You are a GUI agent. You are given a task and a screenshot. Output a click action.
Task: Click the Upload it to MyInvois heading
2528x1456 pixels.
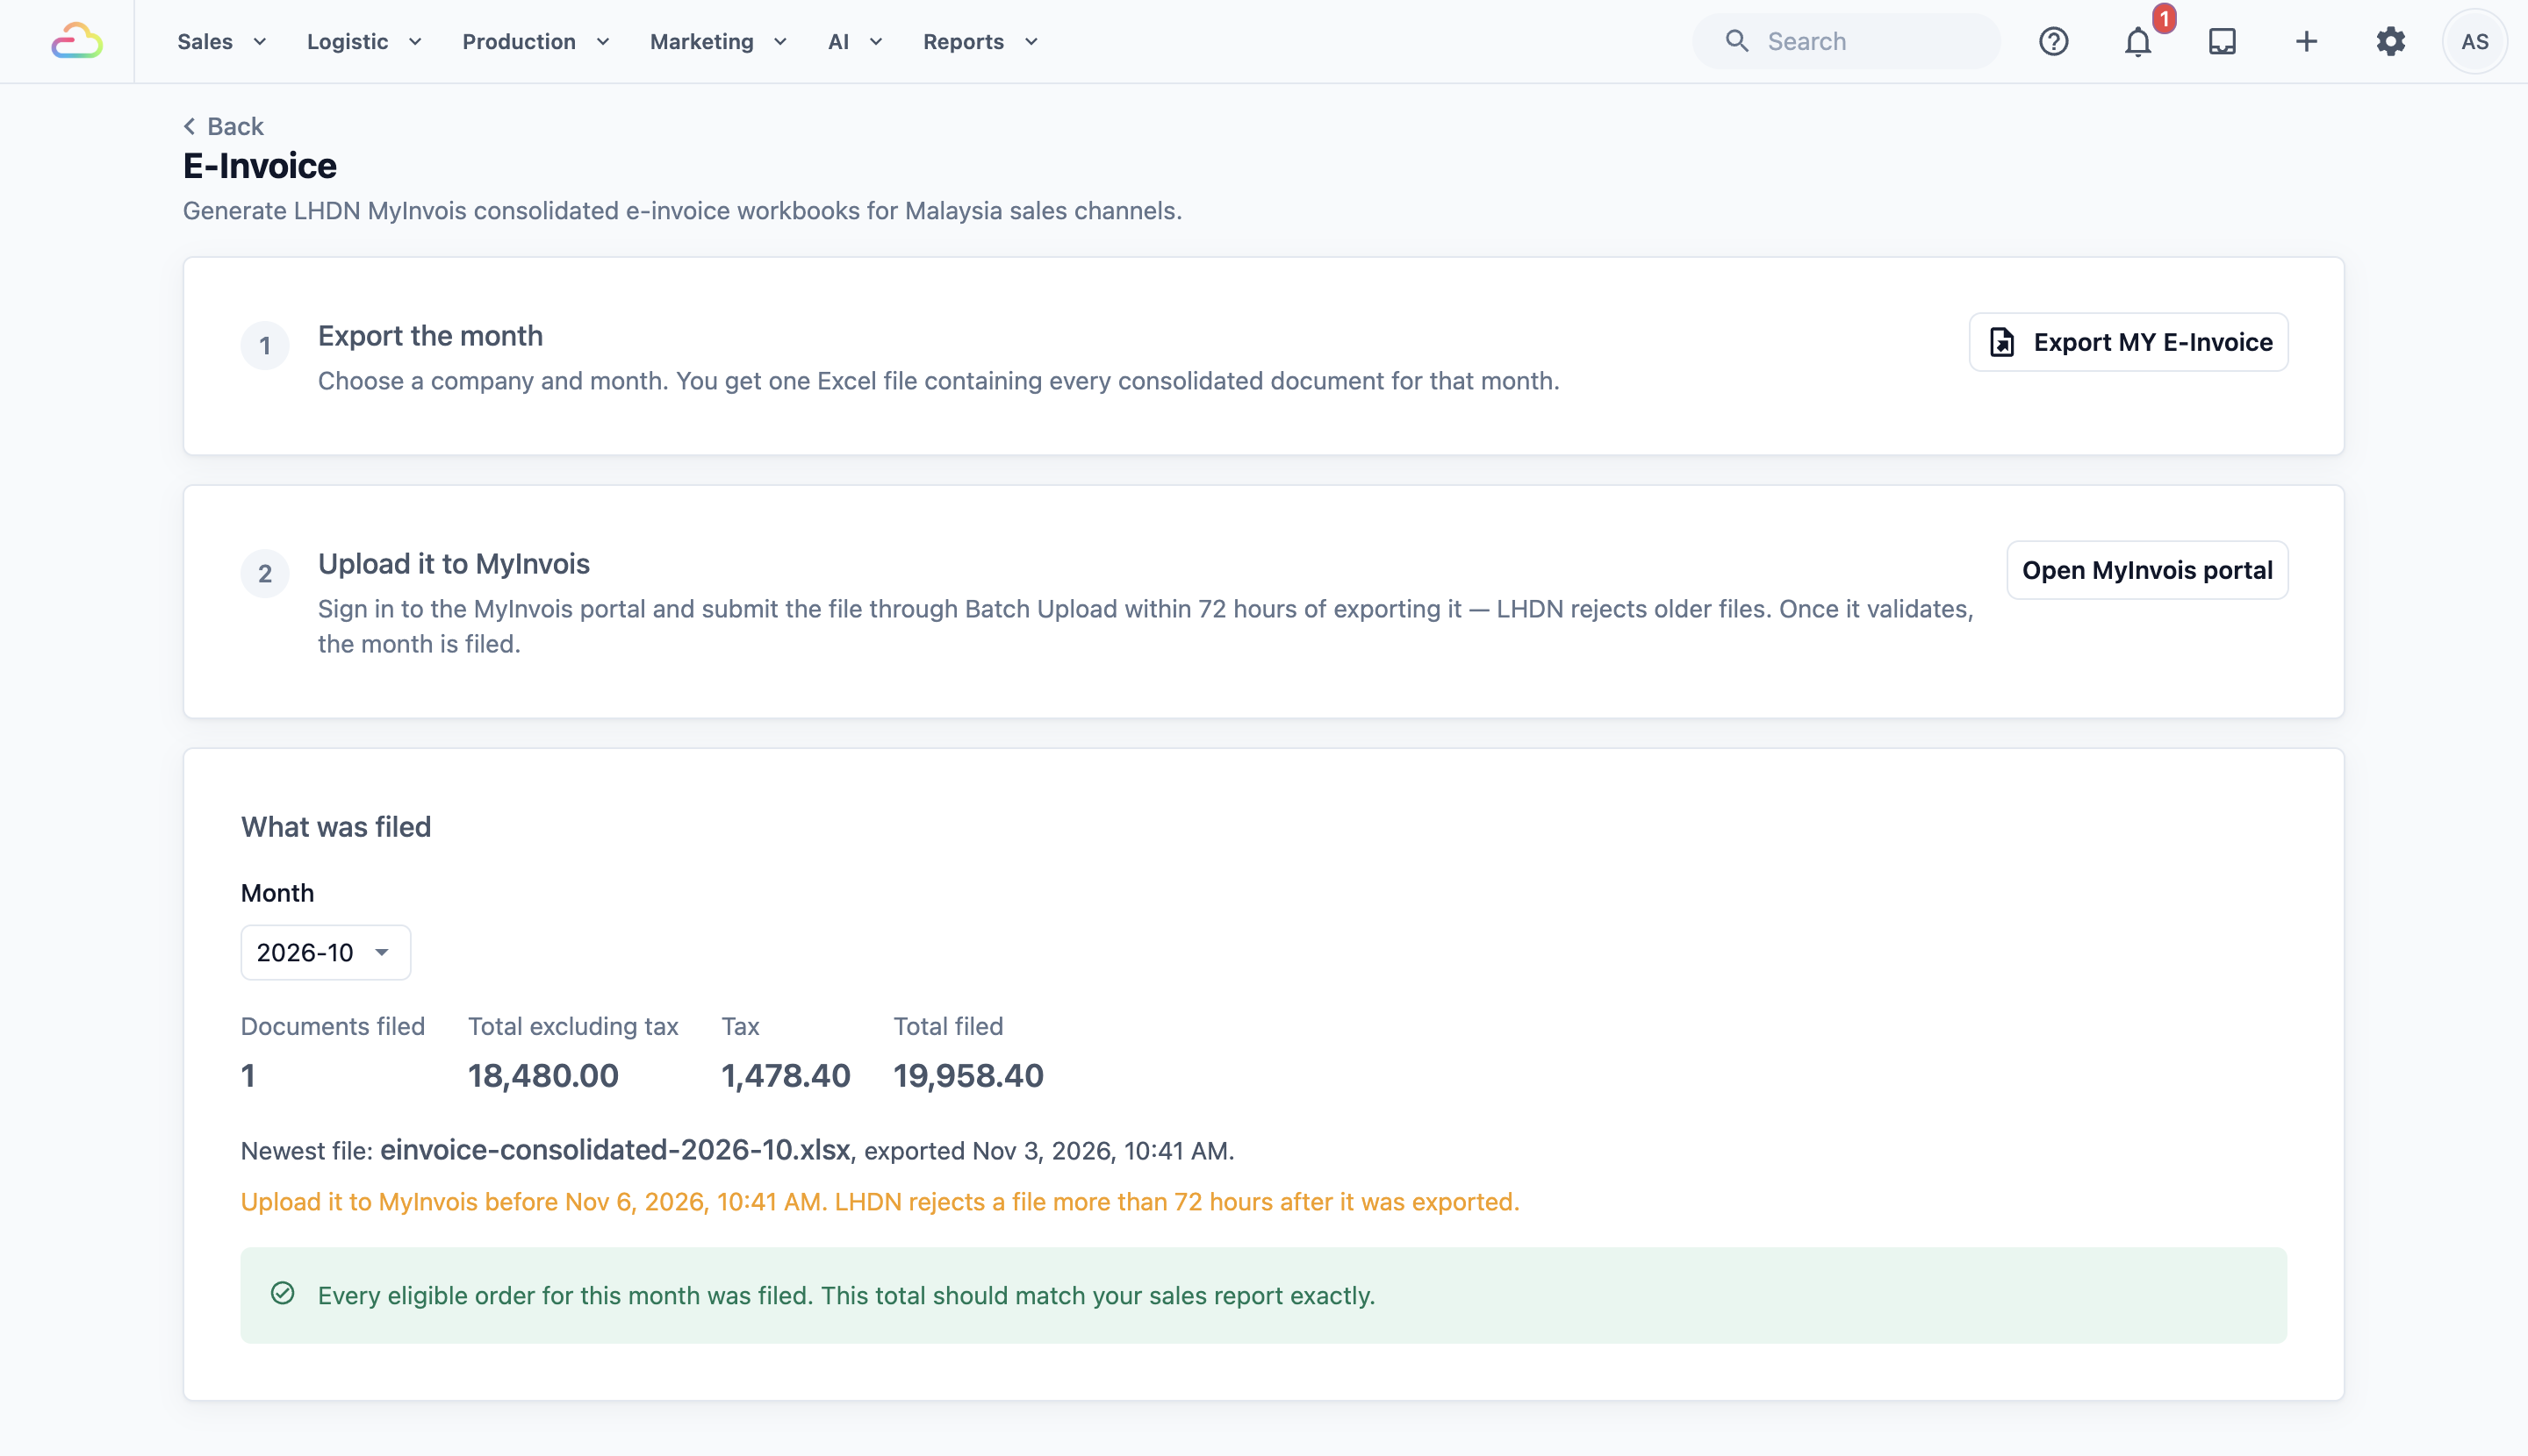(455, 564)
